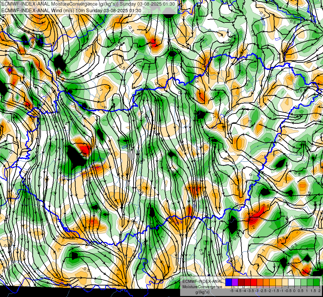Click the "g/(kg*s)" unit label in legend
Image resolution: width=323 pixels, height=297 pixels.
click(x=202, y=292)
